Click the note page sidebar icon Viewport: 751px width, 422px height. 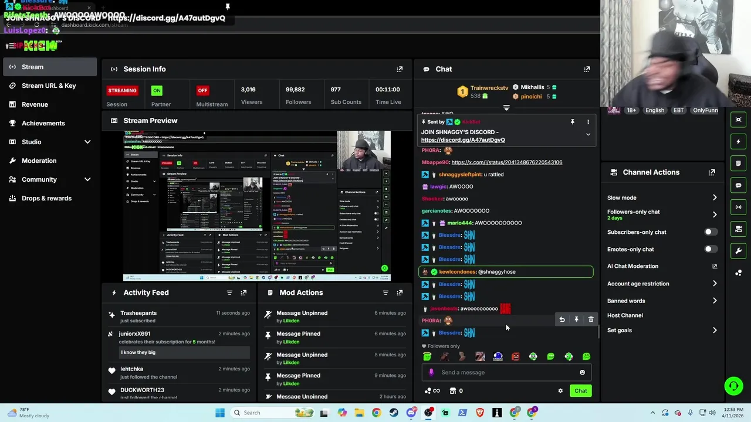pos(739,163)
